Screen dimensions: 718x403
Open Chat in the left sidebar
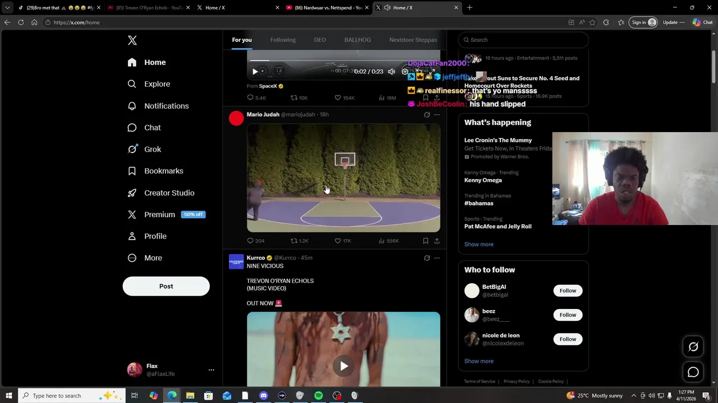[x=144, y=128]
